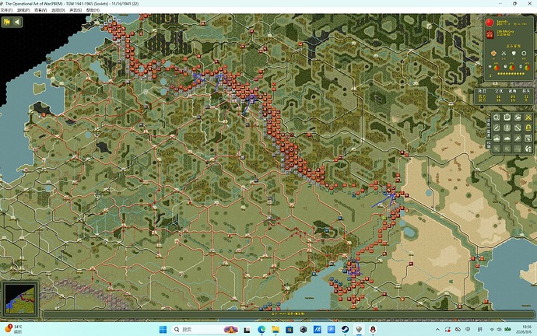
Task: Click the grid button in tool grid bottom row
Action: click(x=518, y=149)
